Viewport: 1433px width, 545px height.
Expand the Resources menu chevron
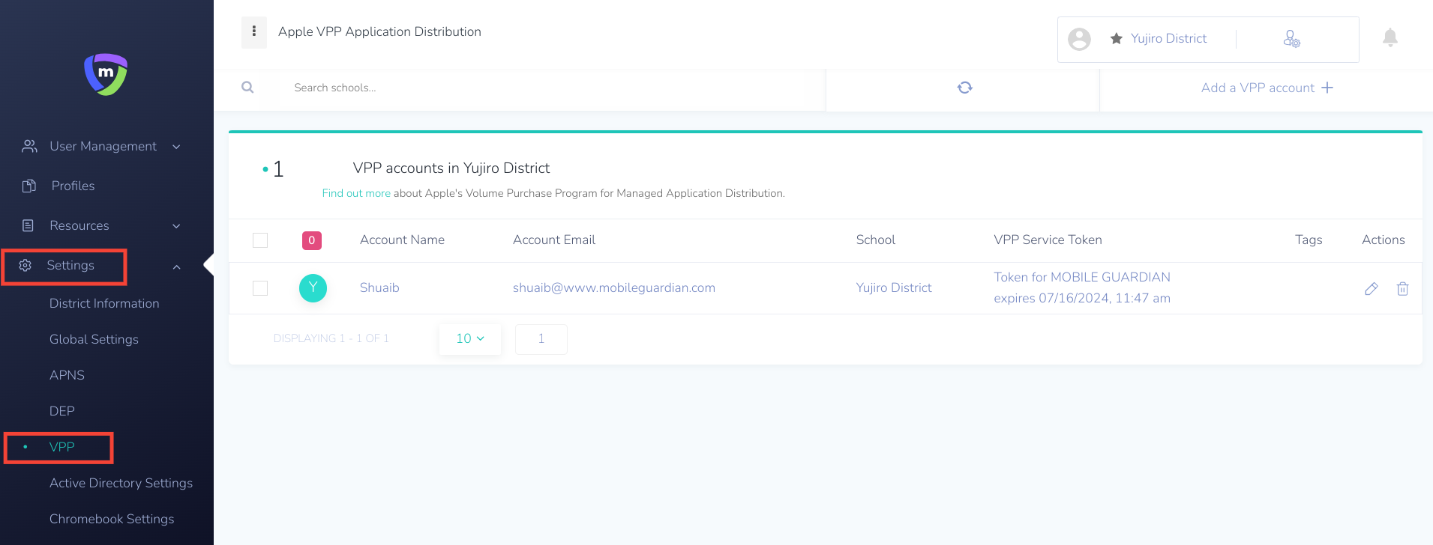tap(176, 226)
